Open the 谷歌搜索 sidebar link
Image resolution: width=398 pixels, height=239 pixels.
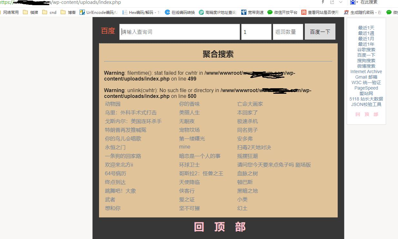pyautogui.click(x=366, y=50)
